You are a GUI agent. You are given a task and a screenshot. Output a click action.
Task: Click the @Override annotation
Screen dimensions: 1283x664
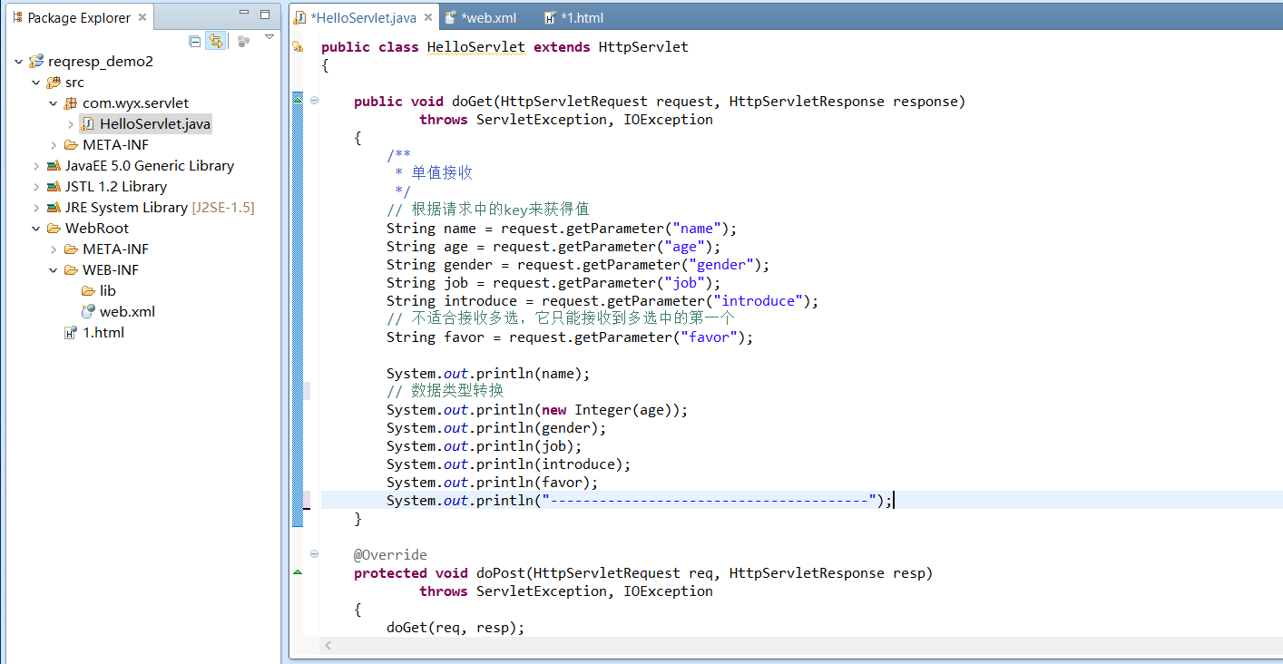390,555
